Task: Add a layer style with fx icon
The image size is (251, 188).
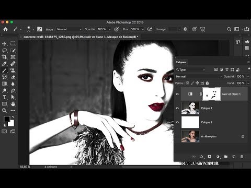Action: (x=202, y=157)
